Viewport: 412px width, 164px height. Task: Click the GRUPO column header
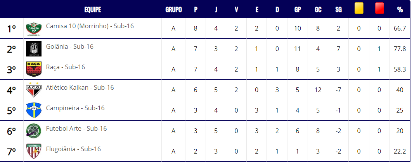(173, 10)
